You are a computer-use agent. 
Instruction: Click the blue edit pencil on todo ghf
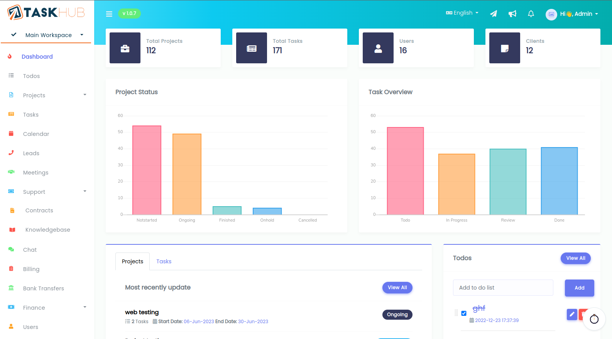coord(572,314)
